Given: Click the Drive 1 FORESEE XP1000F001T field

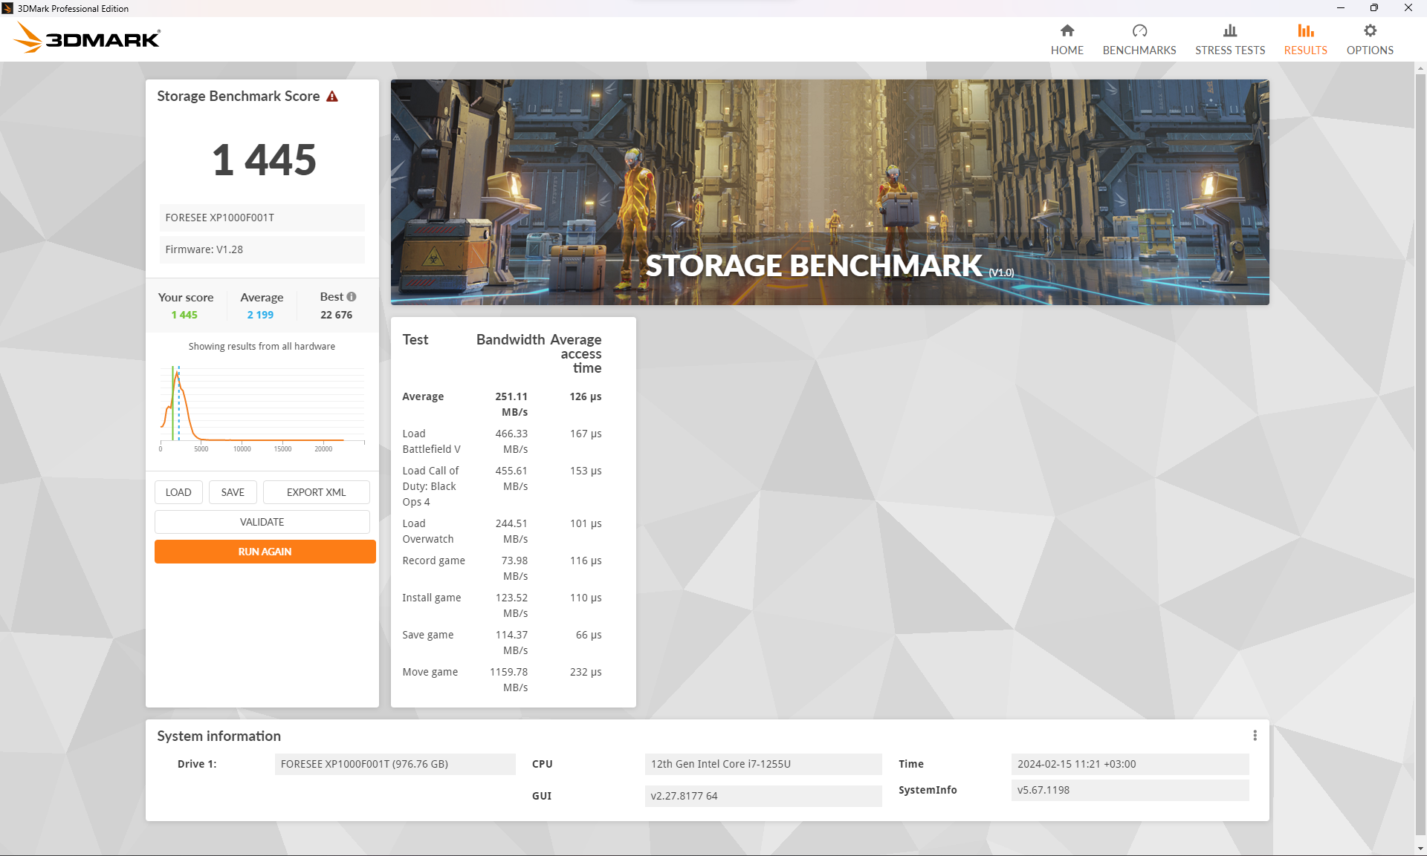Looking at the screenshot, I should 395,764.
